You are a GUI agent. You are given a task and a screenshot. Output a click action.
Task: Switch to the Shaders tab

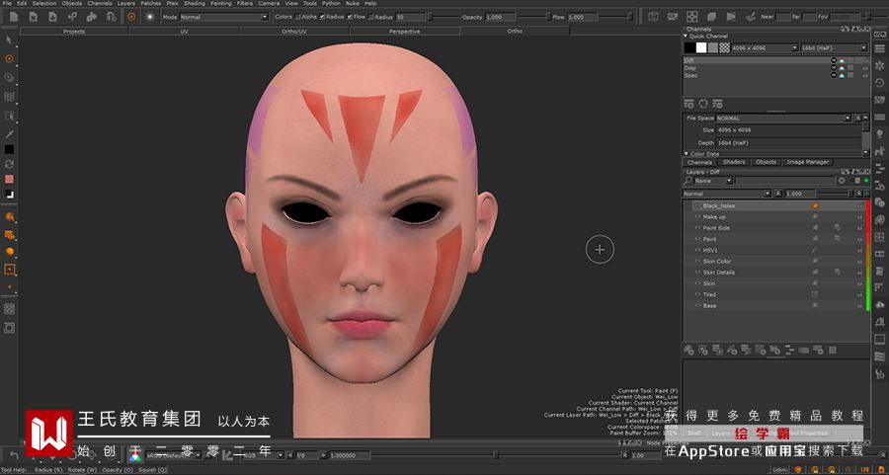(x=734, y=162)
